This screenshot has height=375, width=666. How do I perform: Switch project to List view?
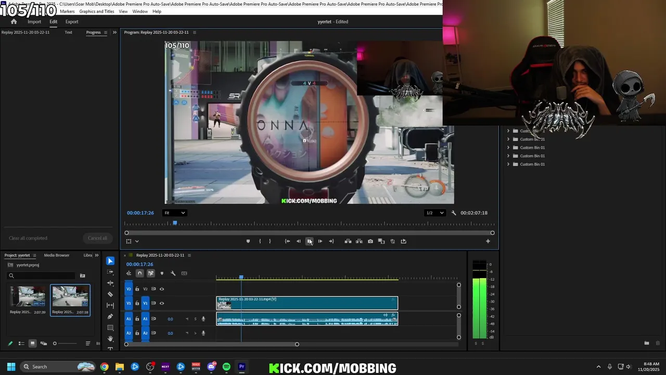coord(21,343)
